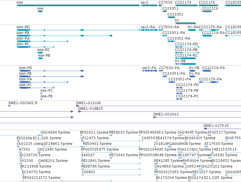Click the blot-PA protein label
This screenshot has height=182, width=241.
(26, 80)
